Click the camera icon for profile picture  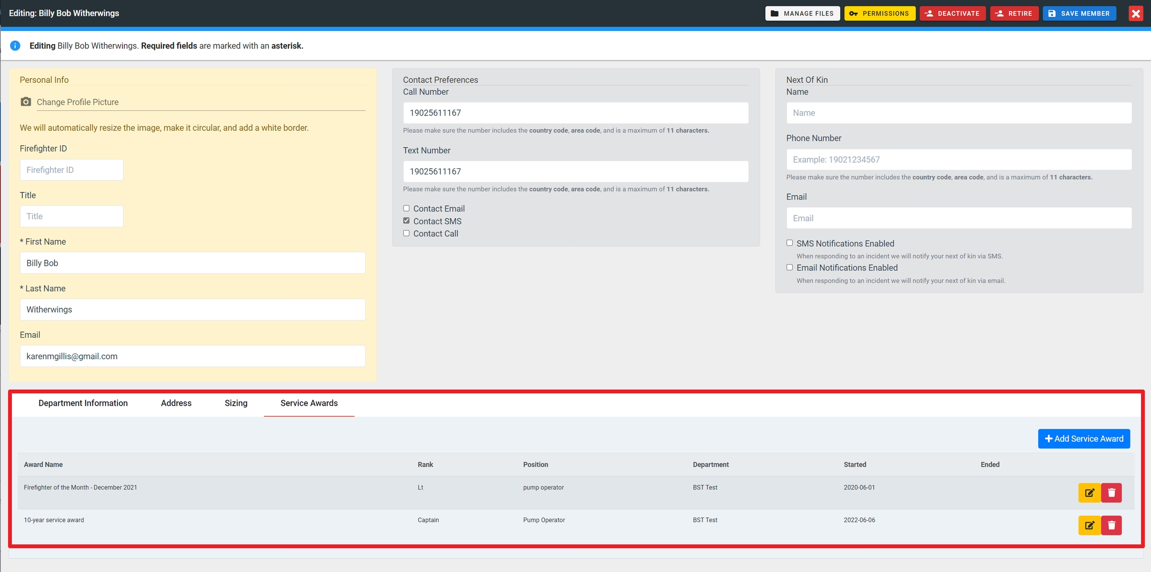[25, 102]
